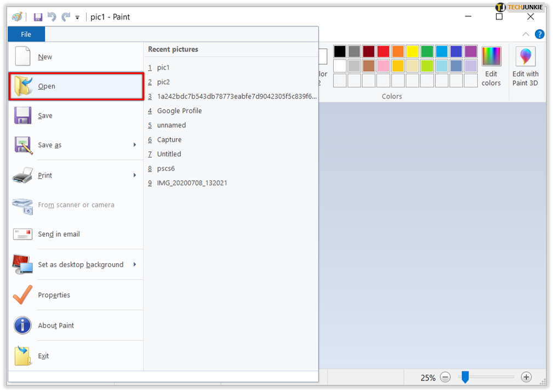Pick the pink color swatch

click(x=383, y=66)
